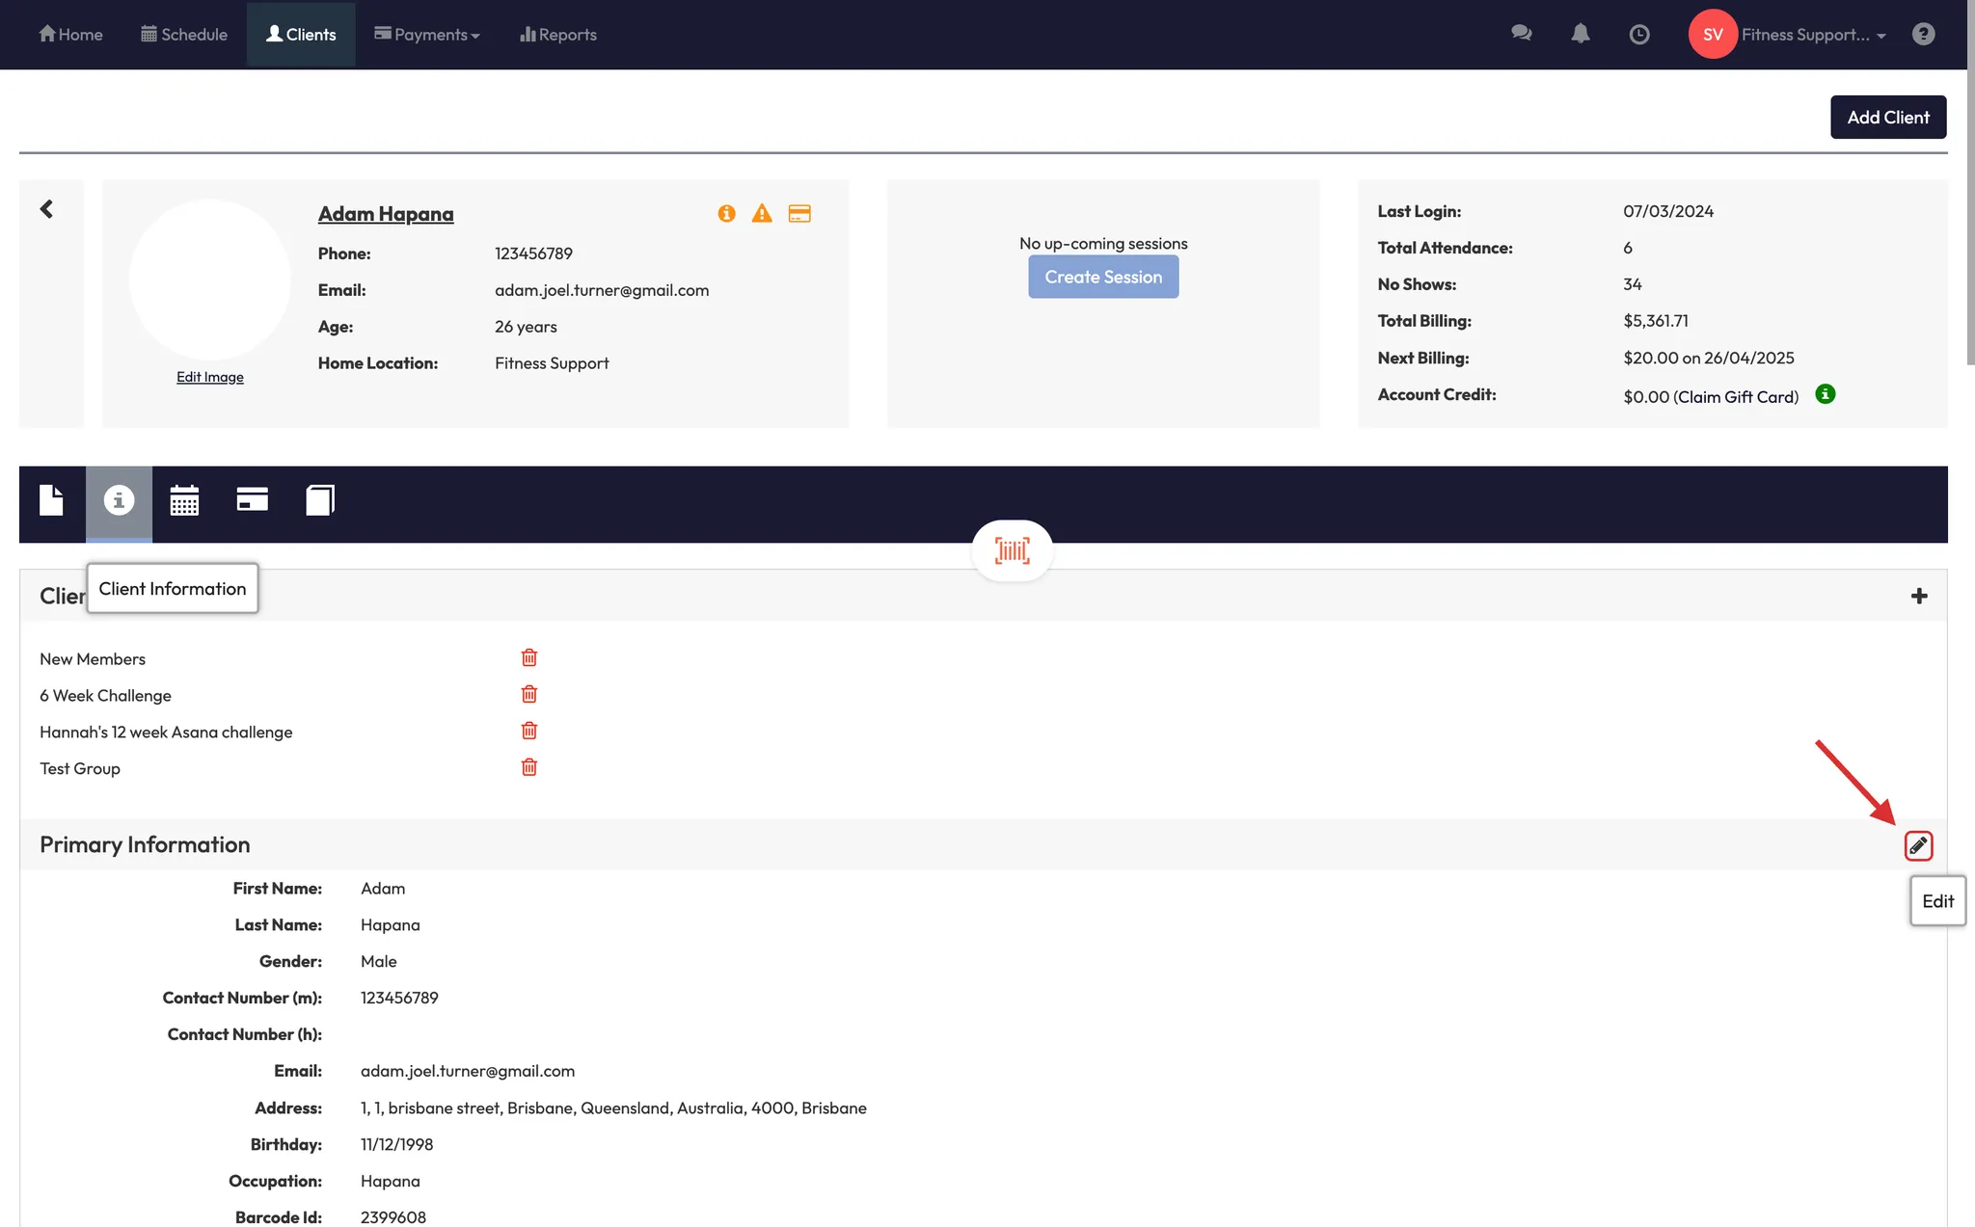
Task: Remove the 6 Week Challenge group
Action: (528, 694)
